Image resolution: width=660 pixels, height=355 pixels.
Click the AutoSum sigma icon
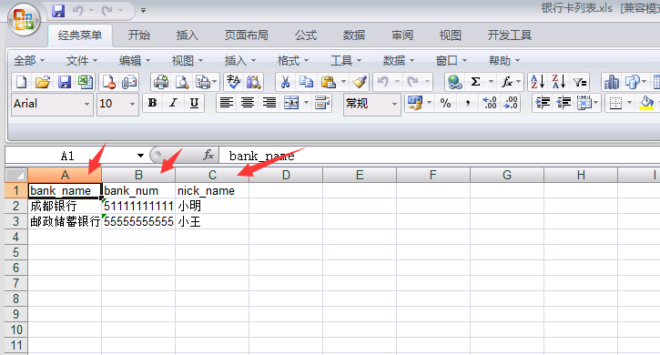tap(475, 82)
